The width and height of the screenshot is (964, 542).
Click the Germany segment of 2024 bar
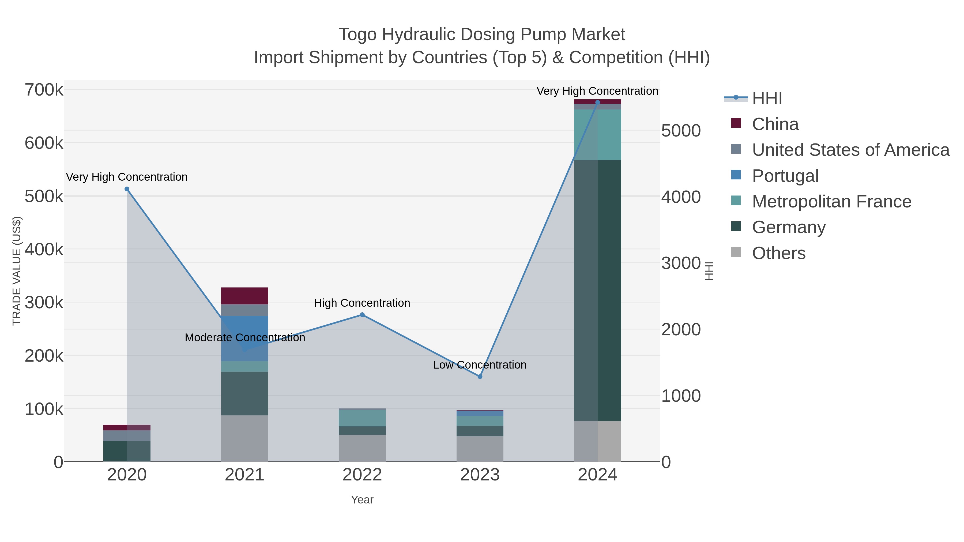pyautogui.click(x=598, y=291)
